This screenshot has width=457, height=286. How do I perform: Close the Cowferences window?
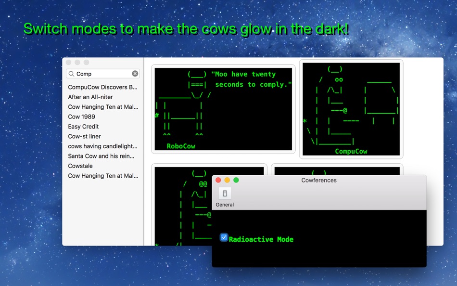point(218,180)
